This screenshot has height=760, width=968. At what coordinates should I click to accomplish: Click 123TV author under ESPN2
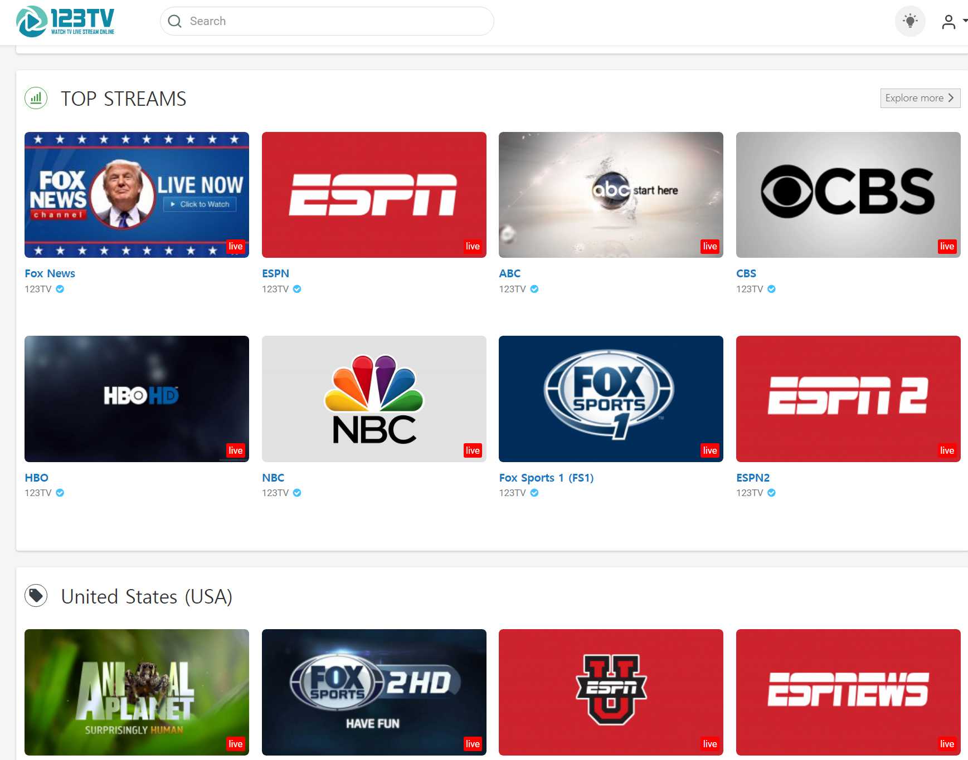tap(750, 493)
